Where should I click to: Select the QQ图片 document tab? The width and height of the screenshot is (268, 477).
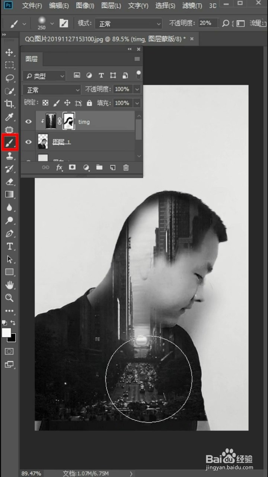[105, 39]
